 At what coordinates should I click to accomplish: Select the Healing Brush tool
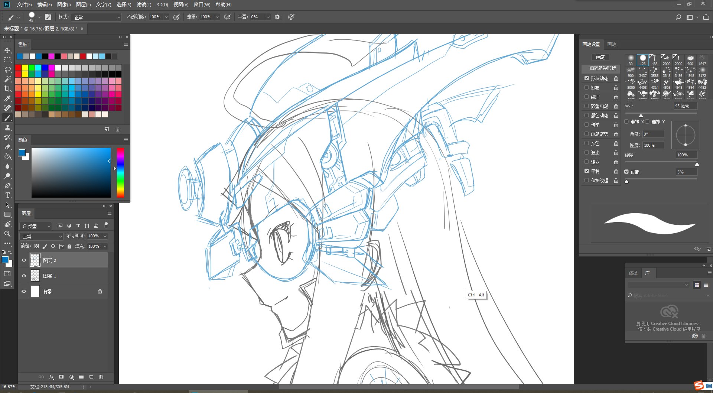point(7,108)
